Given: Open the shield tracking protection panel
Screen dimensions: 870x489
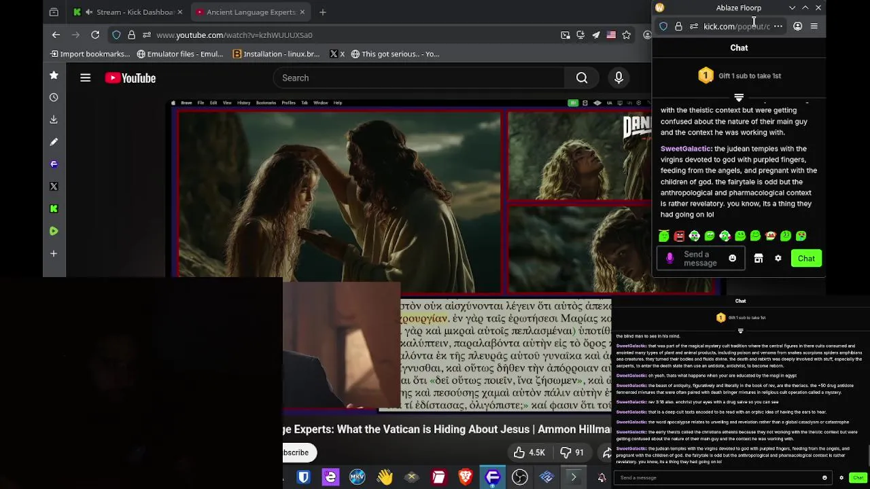Looking at the screenshot, I should [117, 35].
